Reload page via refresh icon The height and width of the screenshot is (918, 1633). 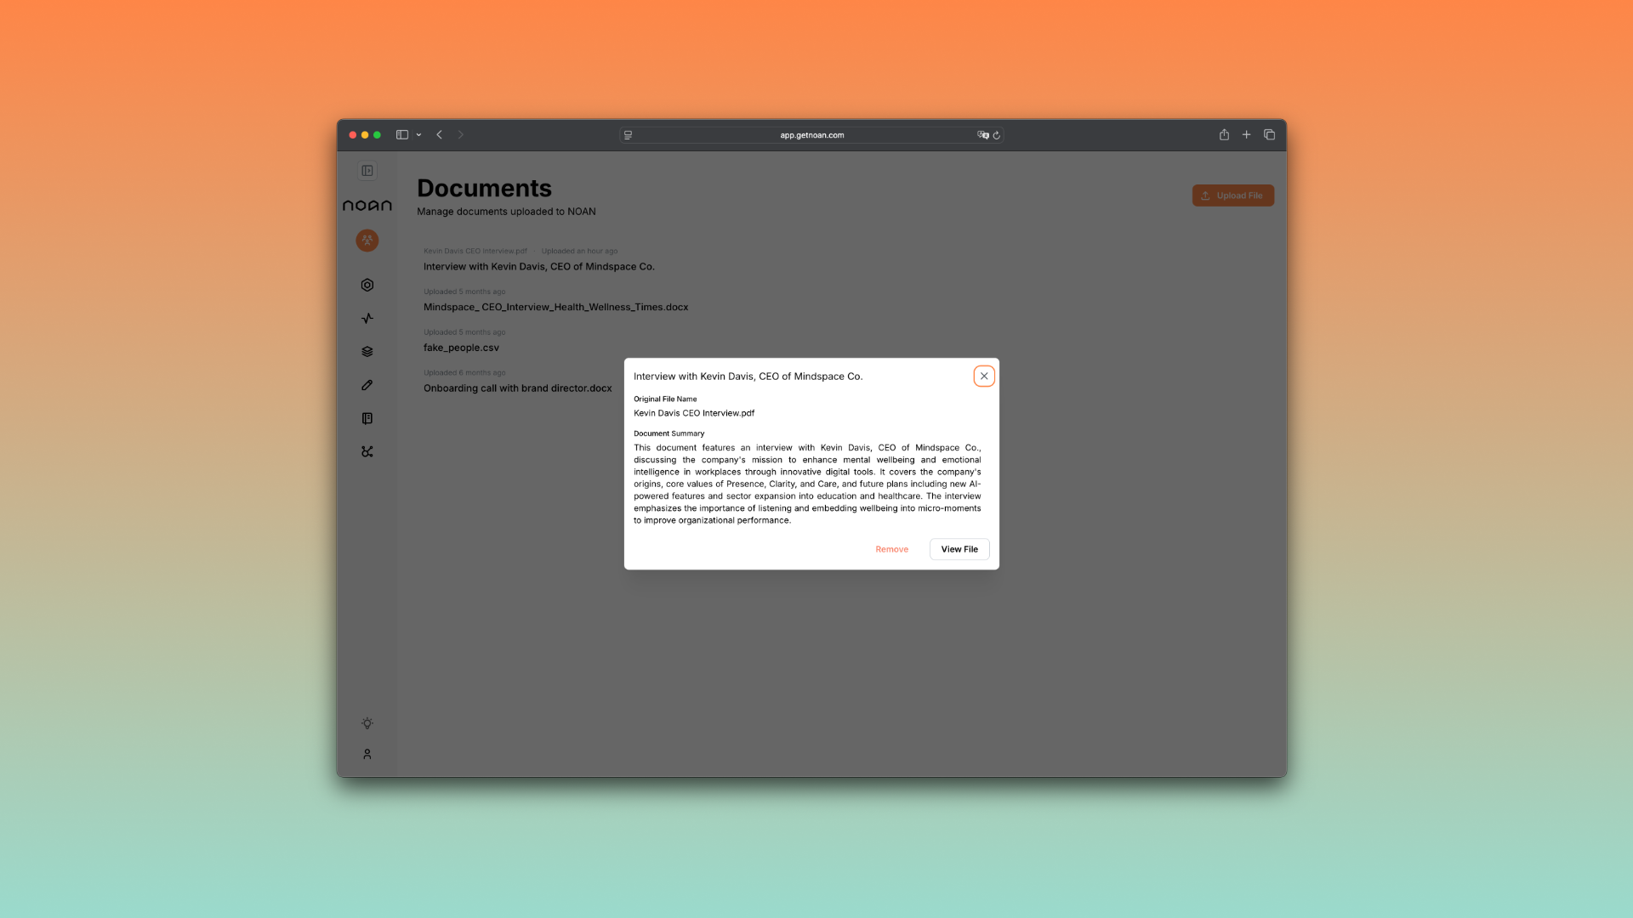tap(996, 135)
